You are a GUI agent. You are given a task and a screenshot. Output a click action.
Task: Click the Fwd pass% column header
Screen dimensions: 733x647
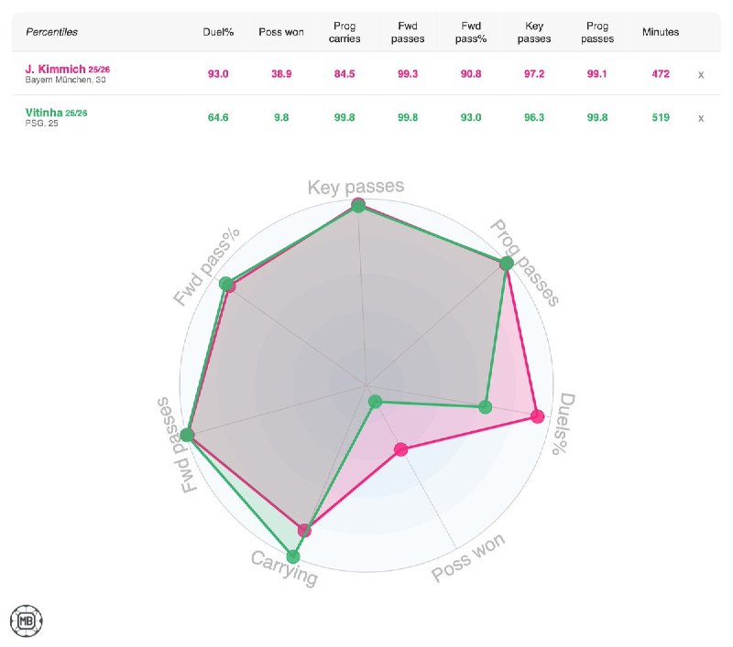coord(468,32)
